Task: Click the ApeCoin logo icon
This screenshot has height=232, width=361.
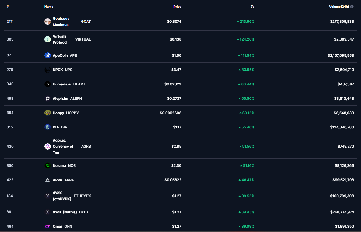Action: (47, 55)
